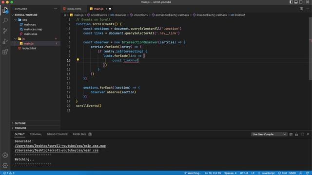312x175 pixels.
Task: Select the main.js editor tab
Action: (x=98, y=9)
